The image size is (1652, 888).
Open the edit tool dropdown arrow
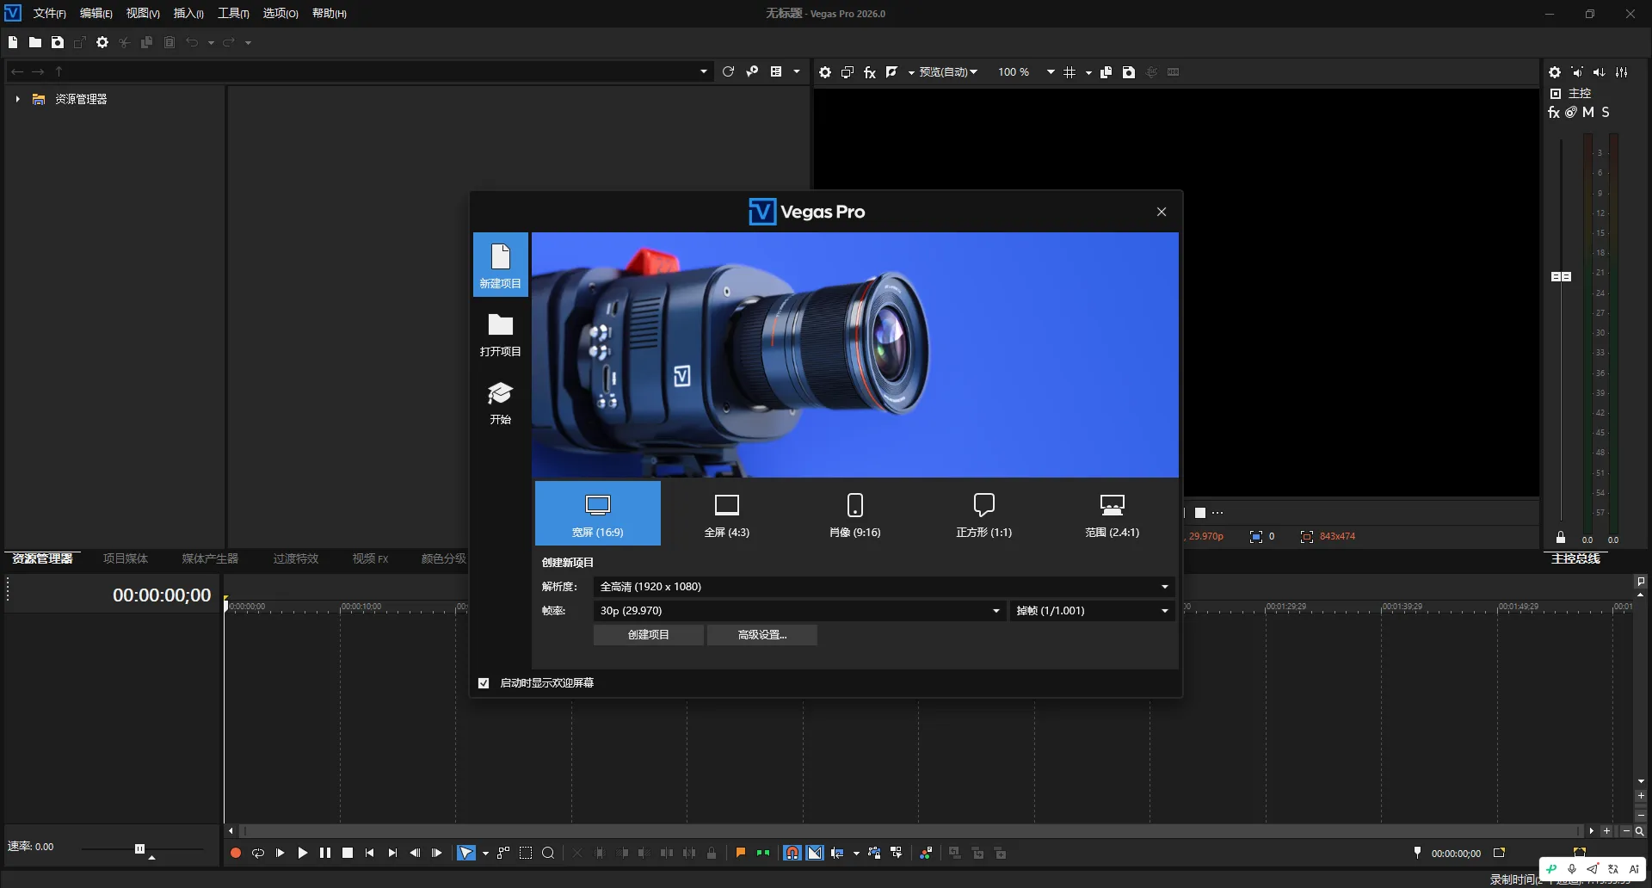(485, 854)
